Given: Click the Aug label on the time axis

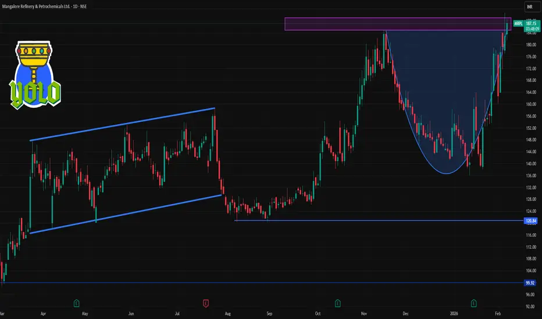Looking at the screenshot, I should pyautogui.click(x=228, y=314).
